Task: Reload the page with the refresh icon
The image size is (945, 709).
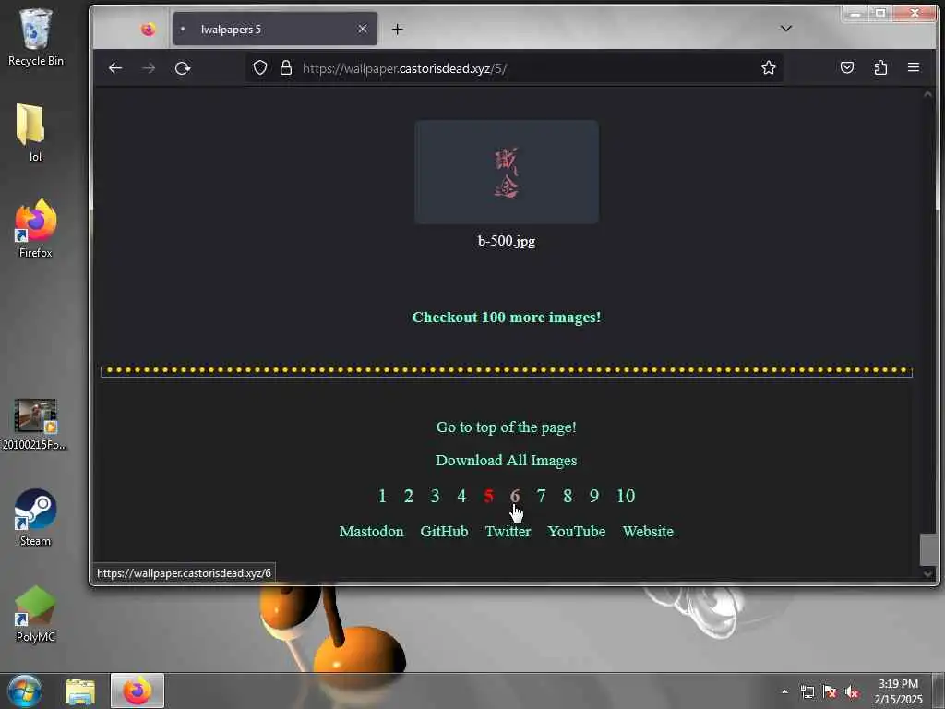Action: (183, 68)
